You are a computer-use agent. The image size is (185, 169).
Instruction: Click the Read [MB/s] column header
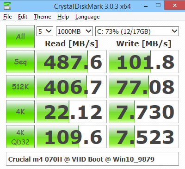tap(72, 44)
